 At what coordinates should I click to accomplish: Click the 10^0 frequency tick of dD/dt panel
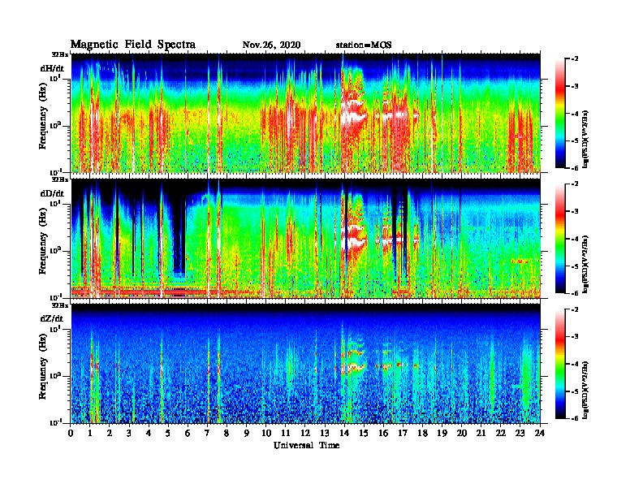tap(55, 251)
